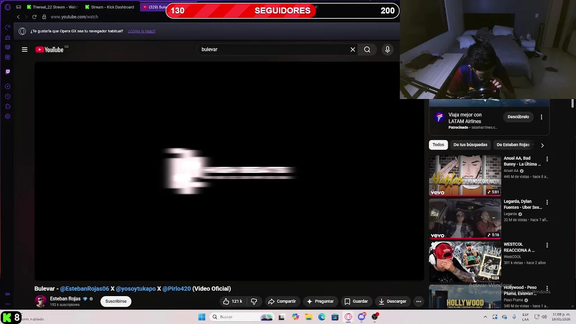The width and height of the screenshot is (576, 324).
Task: Open workspaces icon beside the Opera logo
Action: [x=18, y=7]
